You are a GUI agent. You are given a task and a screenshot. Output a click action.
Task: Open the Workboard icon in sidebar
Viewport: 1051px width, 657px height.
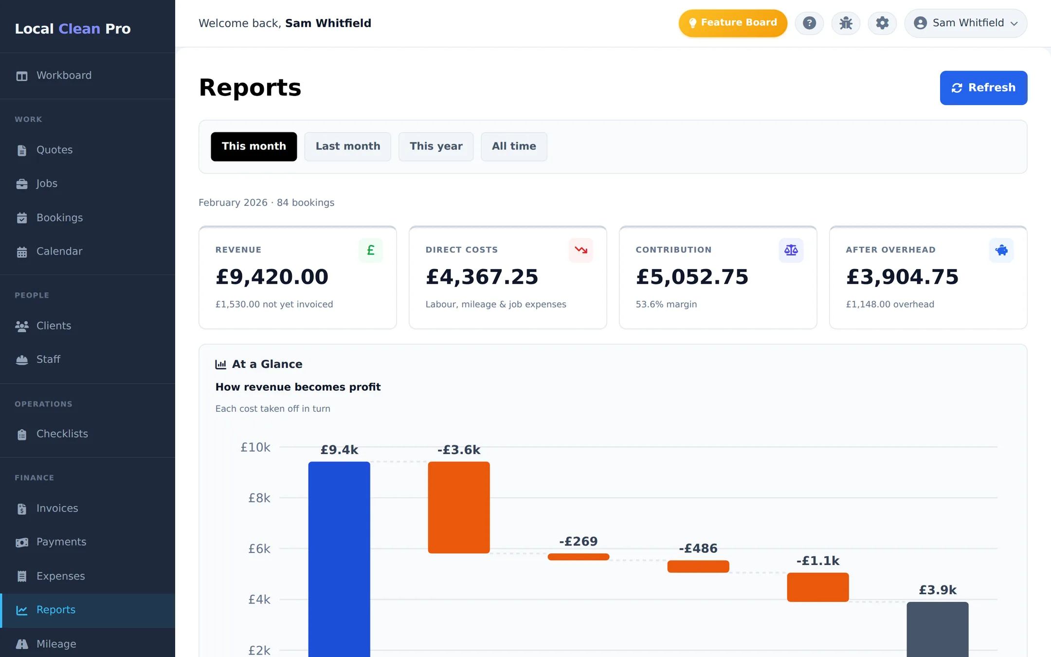click(x=22, y=76)
